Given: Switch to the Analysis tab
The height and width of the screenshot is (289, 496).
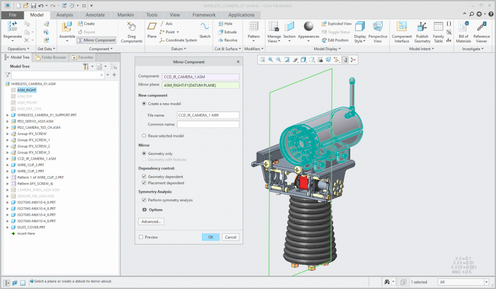Looking at the screenshot, I should click(64, 15).
